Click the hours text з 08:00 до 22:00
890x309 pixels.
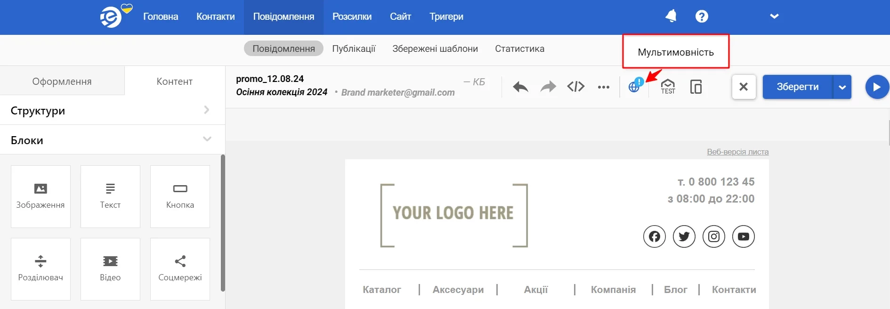click(x=711, y=199)
